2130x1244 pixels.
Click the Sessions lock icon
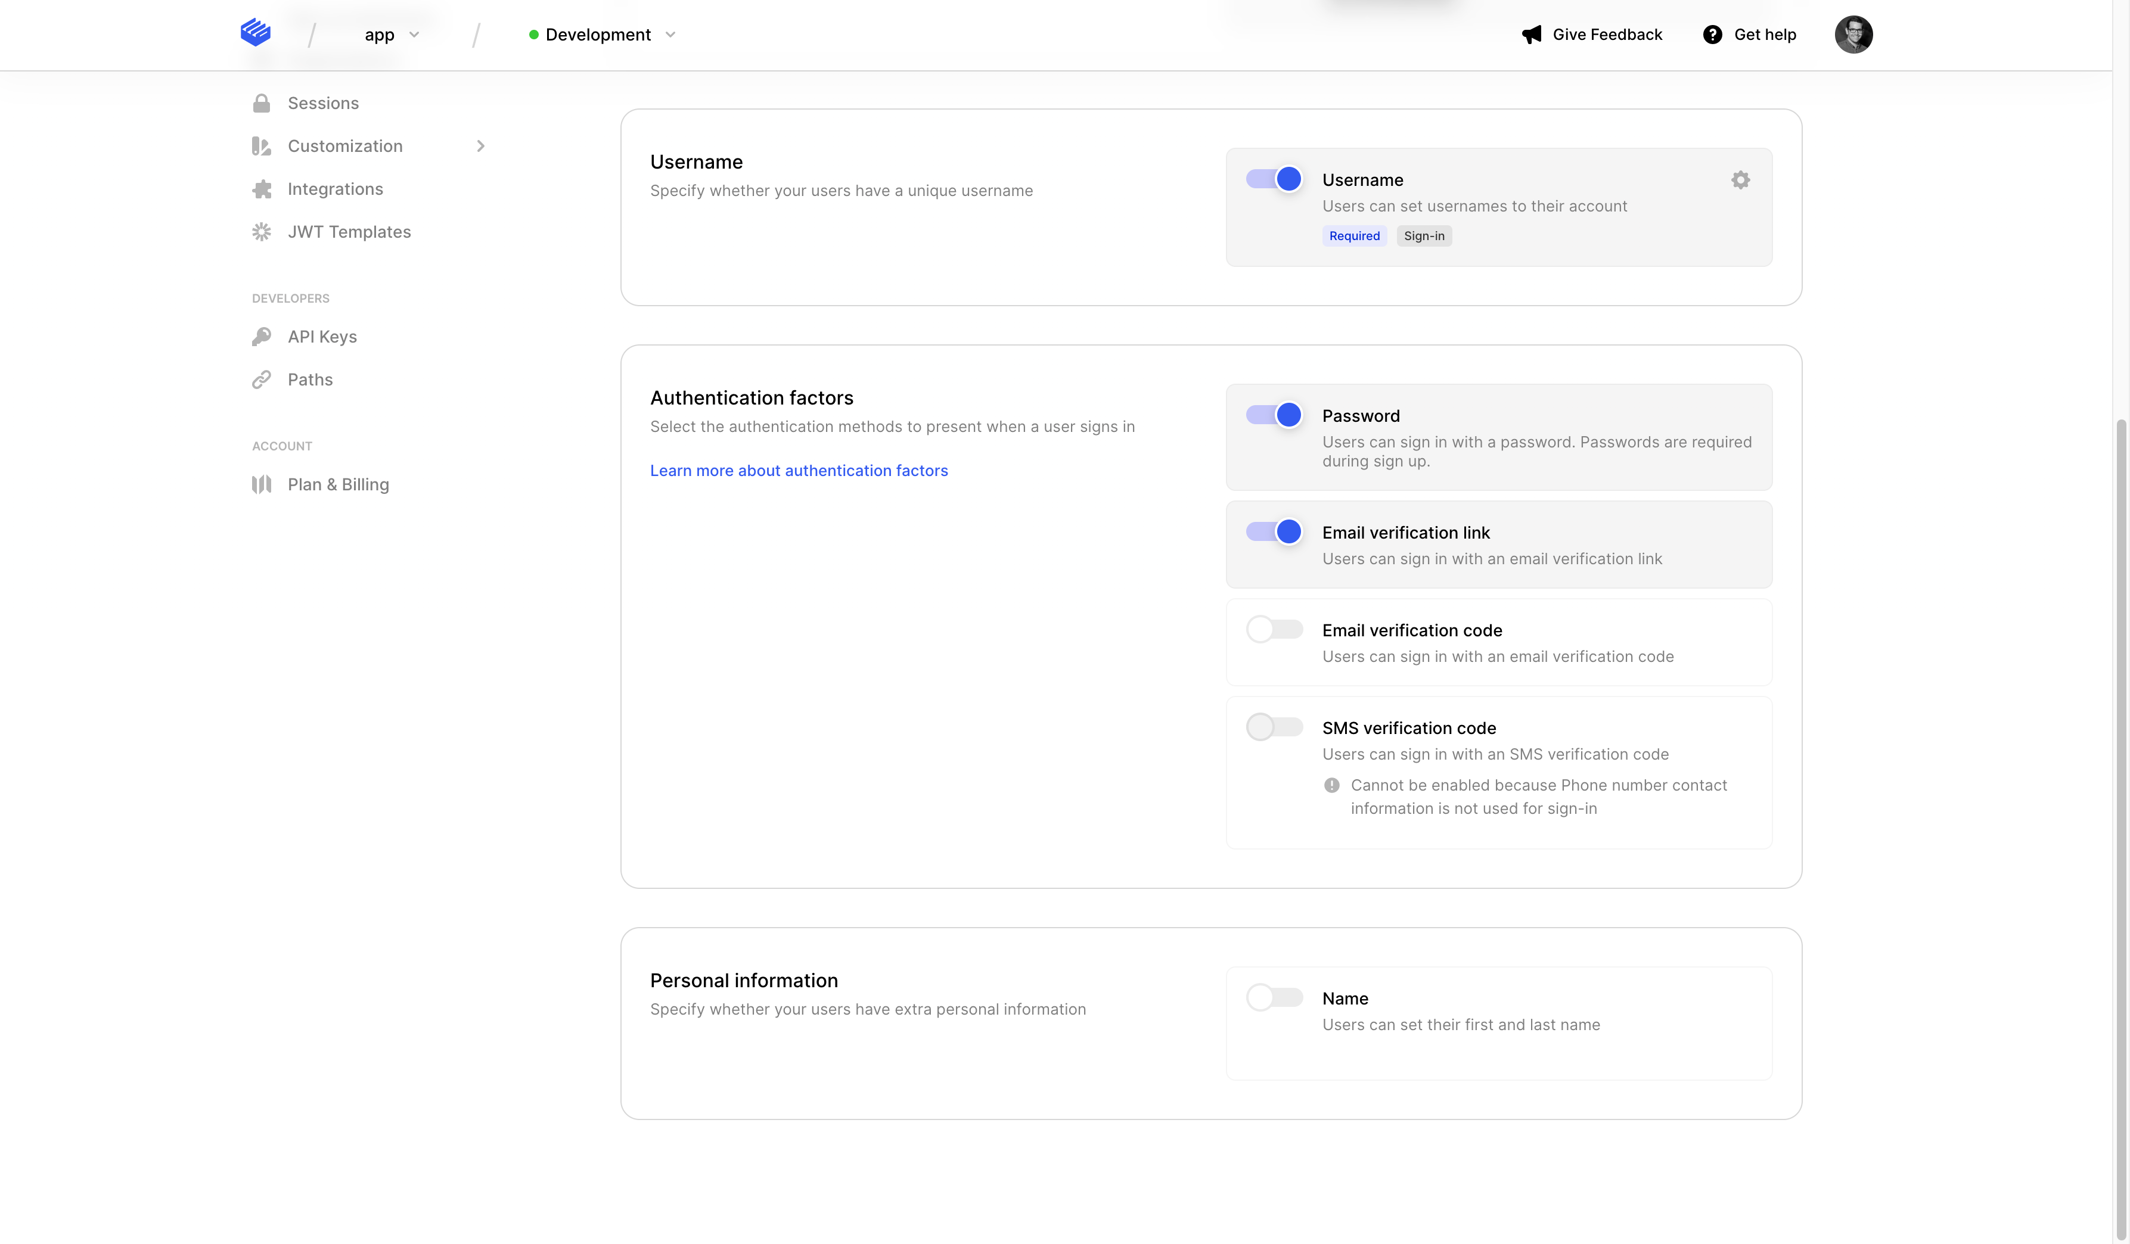tap(261, 103)
